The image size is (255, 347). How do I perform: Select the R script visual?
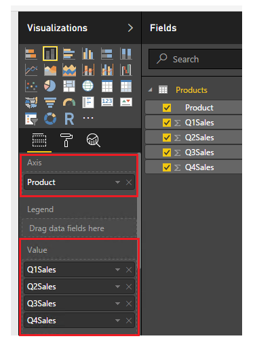click(x=69, y=119)
